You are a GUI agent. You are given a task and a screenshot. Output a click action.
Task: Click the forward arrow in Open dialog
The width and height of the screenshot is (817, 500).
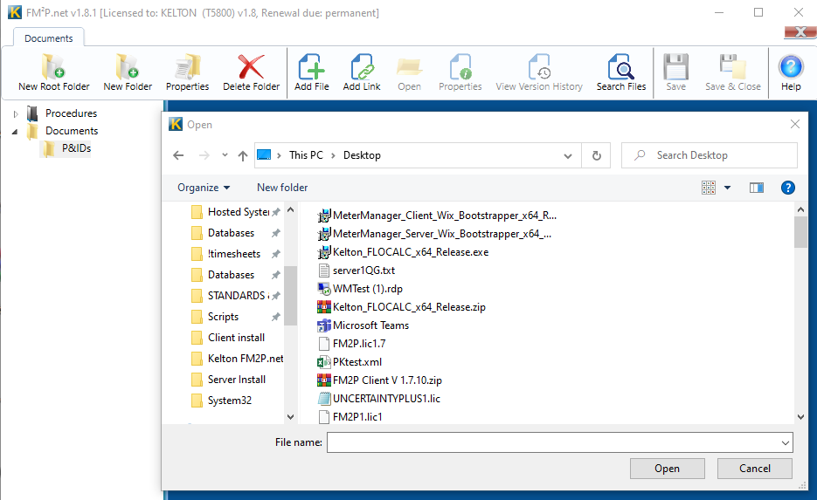pyautogui.click(x=204, y=155)
